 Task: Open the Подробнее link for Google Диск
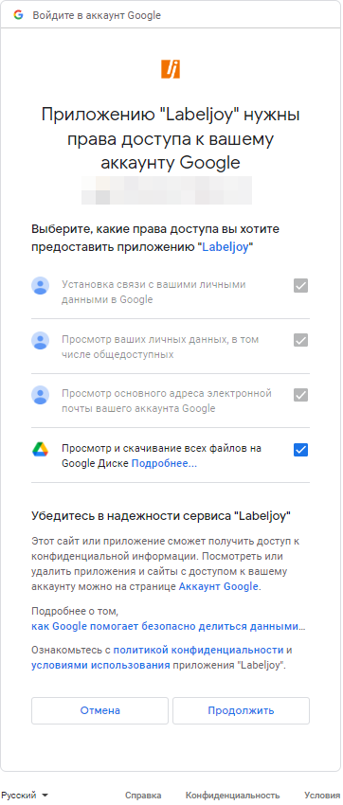pos(164,463)
